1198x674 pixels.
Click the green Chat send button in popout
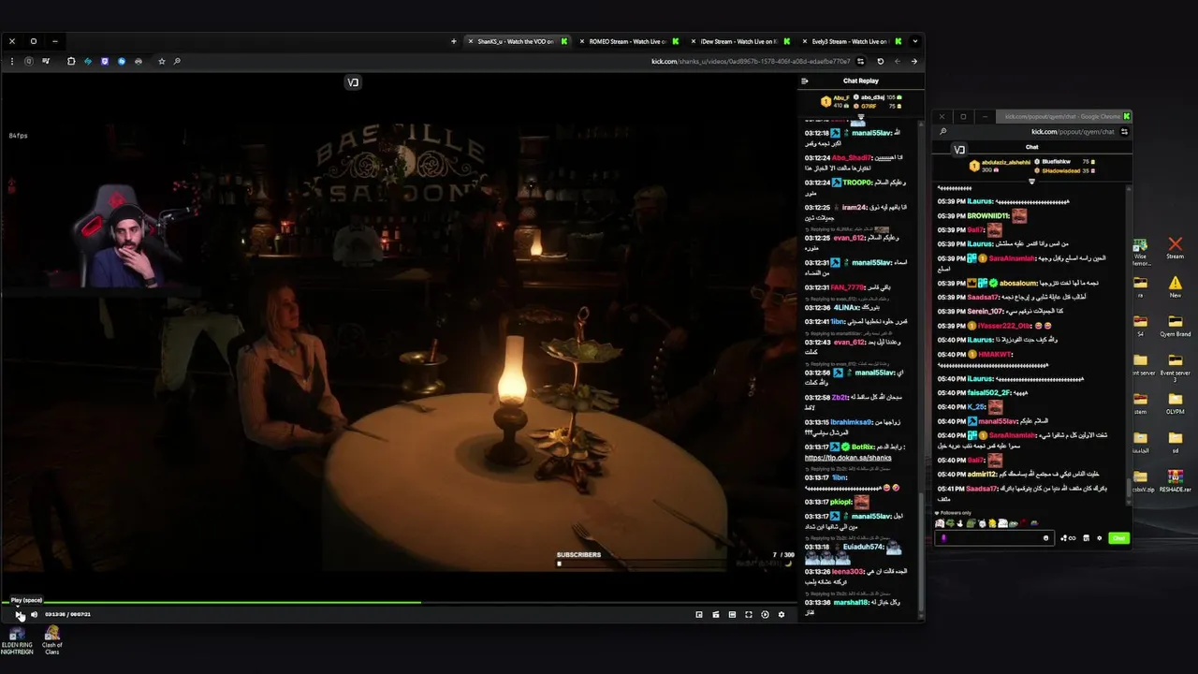pos(1118,538)
